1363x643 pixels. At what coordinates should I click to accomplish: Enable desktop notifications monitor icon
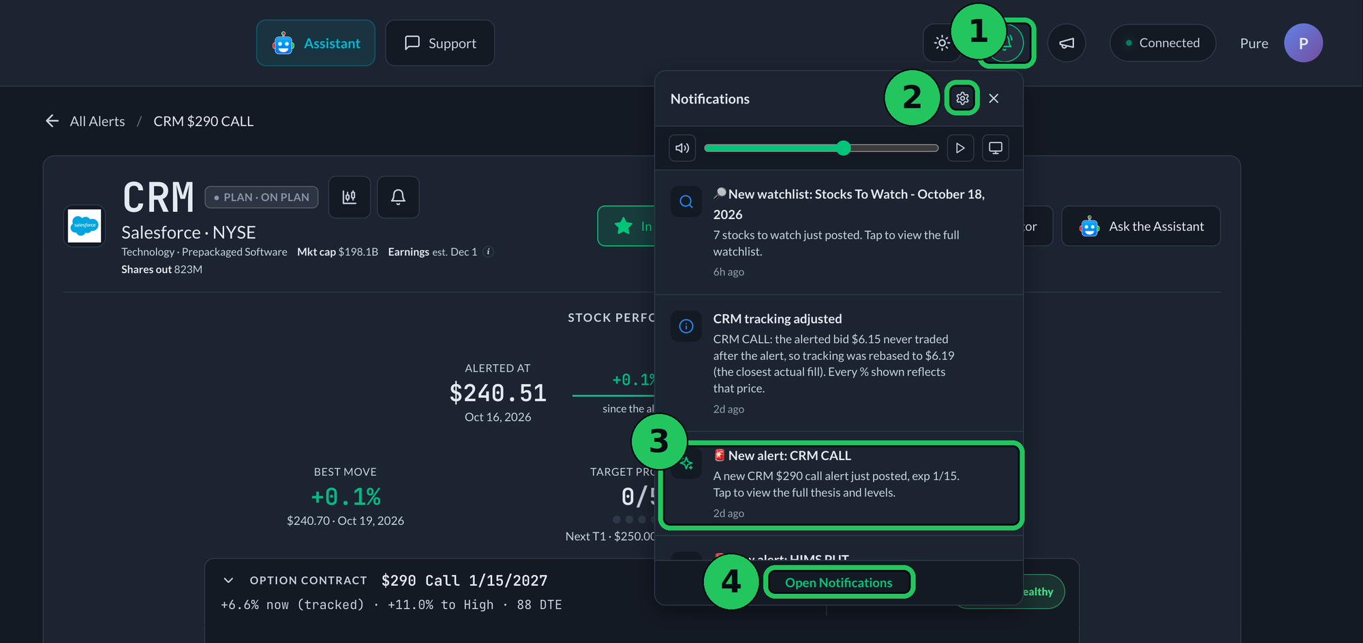point(996,148)
